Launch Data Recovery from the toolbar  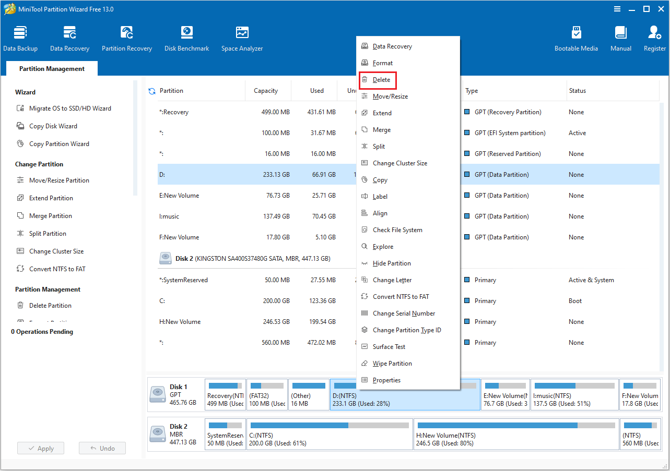[x=69, y=37]
